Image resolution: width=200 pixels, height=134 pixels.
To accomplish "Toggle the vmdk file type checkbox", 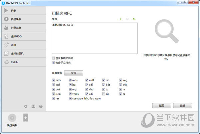I will click(x=70, y=94).
